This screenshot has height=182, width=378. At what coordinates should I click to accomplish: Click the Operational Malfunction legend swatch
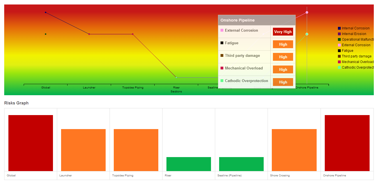[x=339, y=39]
